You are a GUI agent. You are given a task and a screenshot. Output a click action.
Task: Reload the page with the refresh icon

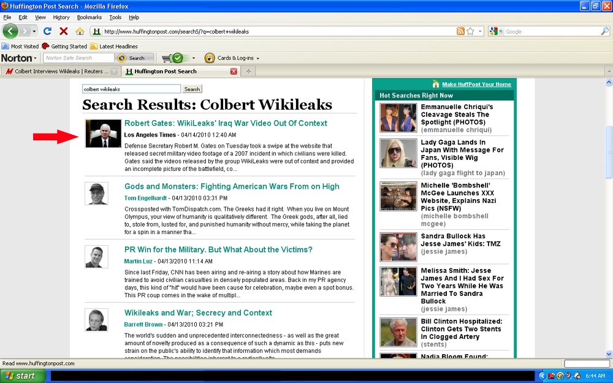[x=47, y=31]
